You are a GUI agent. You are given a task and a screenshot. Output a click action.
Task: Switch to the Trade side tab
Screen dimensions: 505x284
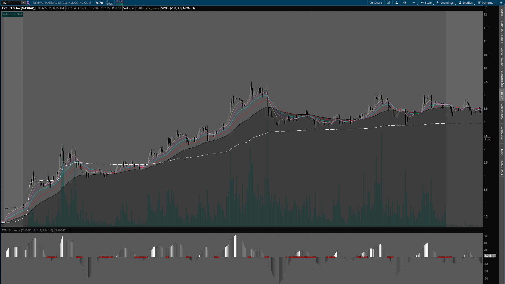point(502,12)
